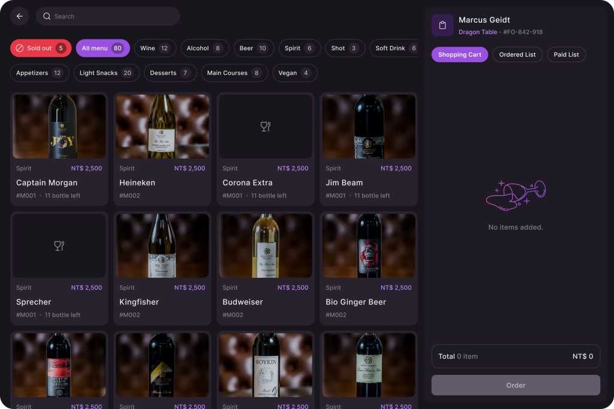Click the Budweiser item name
Screen dimensions: 614x409
pos(242,302)
